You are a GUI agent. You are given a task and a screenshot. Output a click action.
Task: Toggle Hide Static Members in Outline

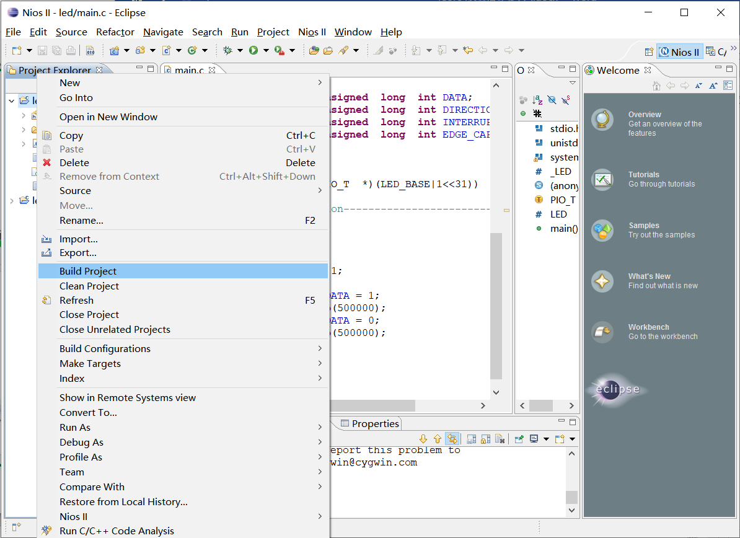pyautogui.click(x=565, y=100)
